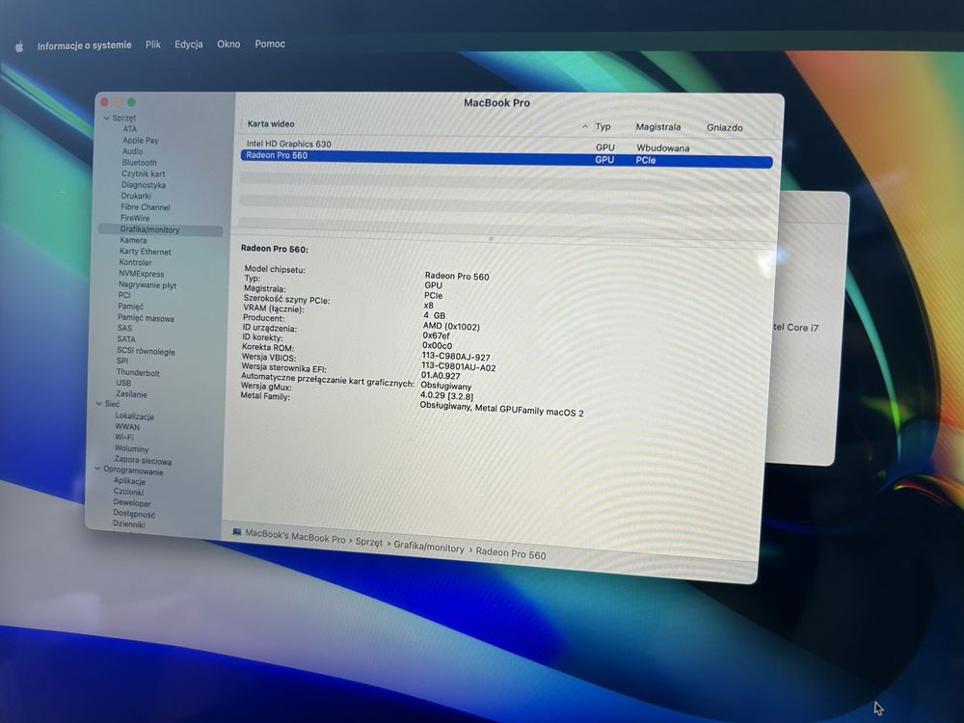Select Zapora sieciowa in the sidebar
The height and width of the screenshot is (723, 964).
pyautogui.click(x=143, y=461)
